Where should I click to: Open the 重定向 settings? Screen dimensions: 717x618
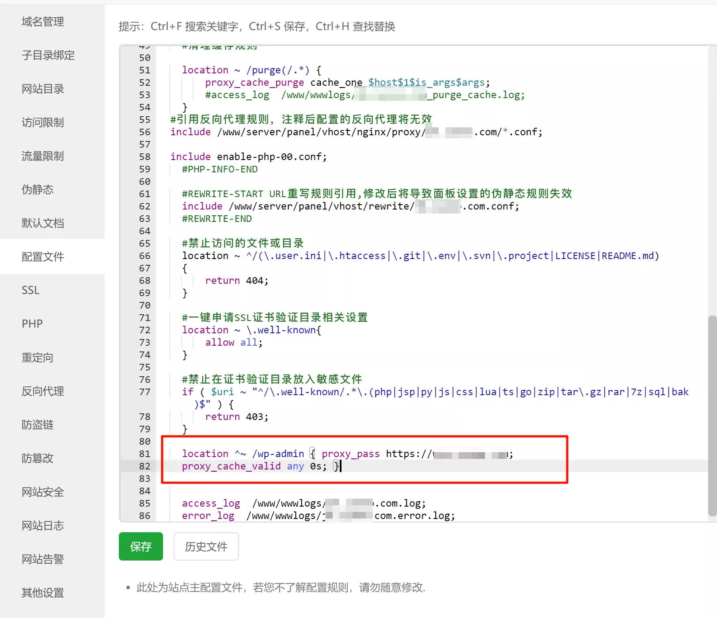(37, 357)
